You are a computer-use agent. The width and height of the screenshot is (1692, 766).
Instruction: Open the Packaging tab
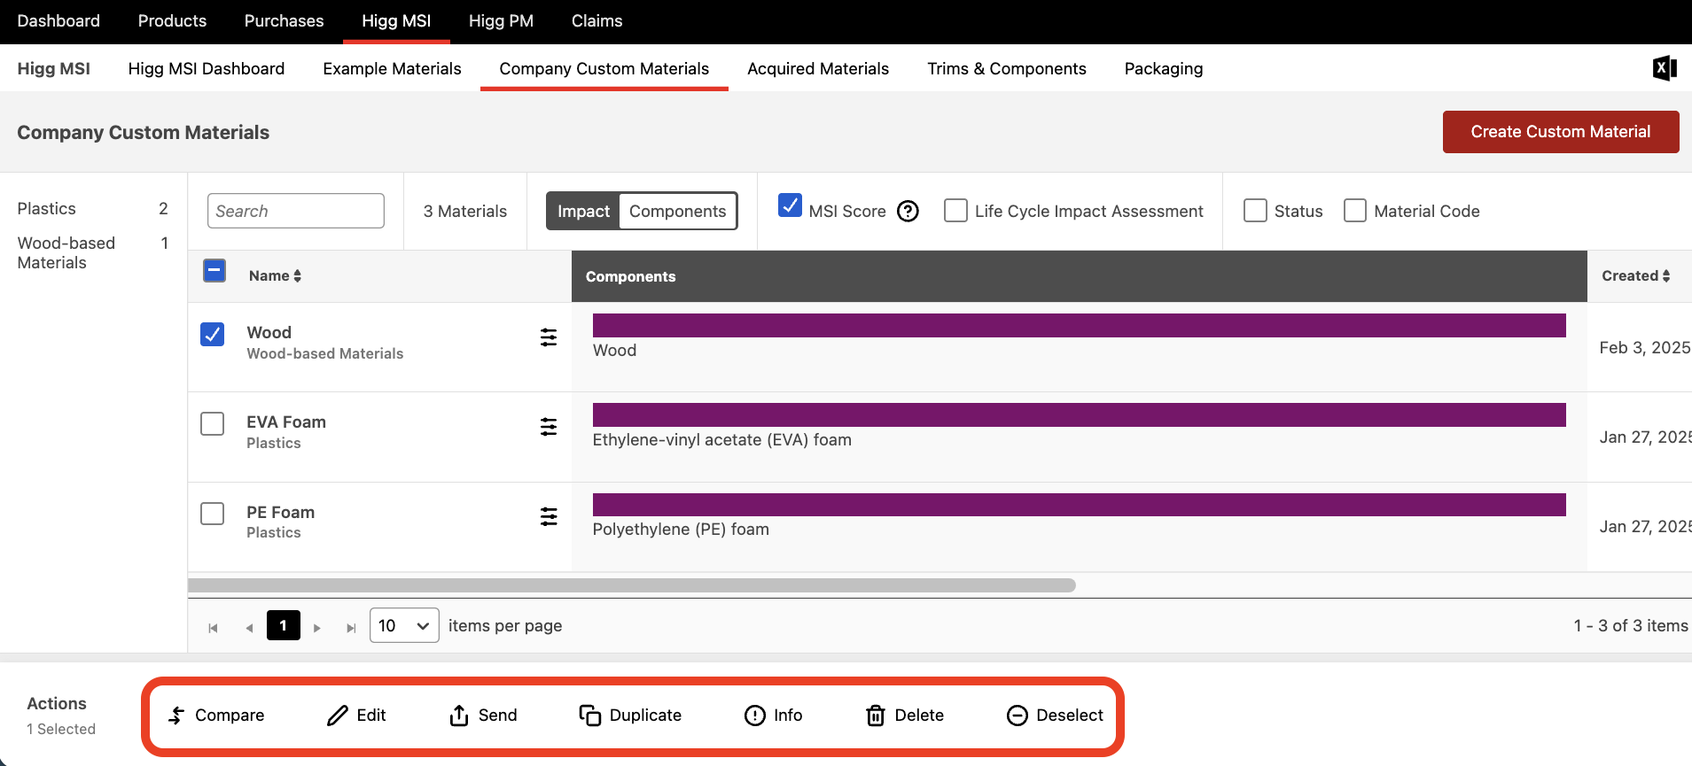pos(1164,68)
